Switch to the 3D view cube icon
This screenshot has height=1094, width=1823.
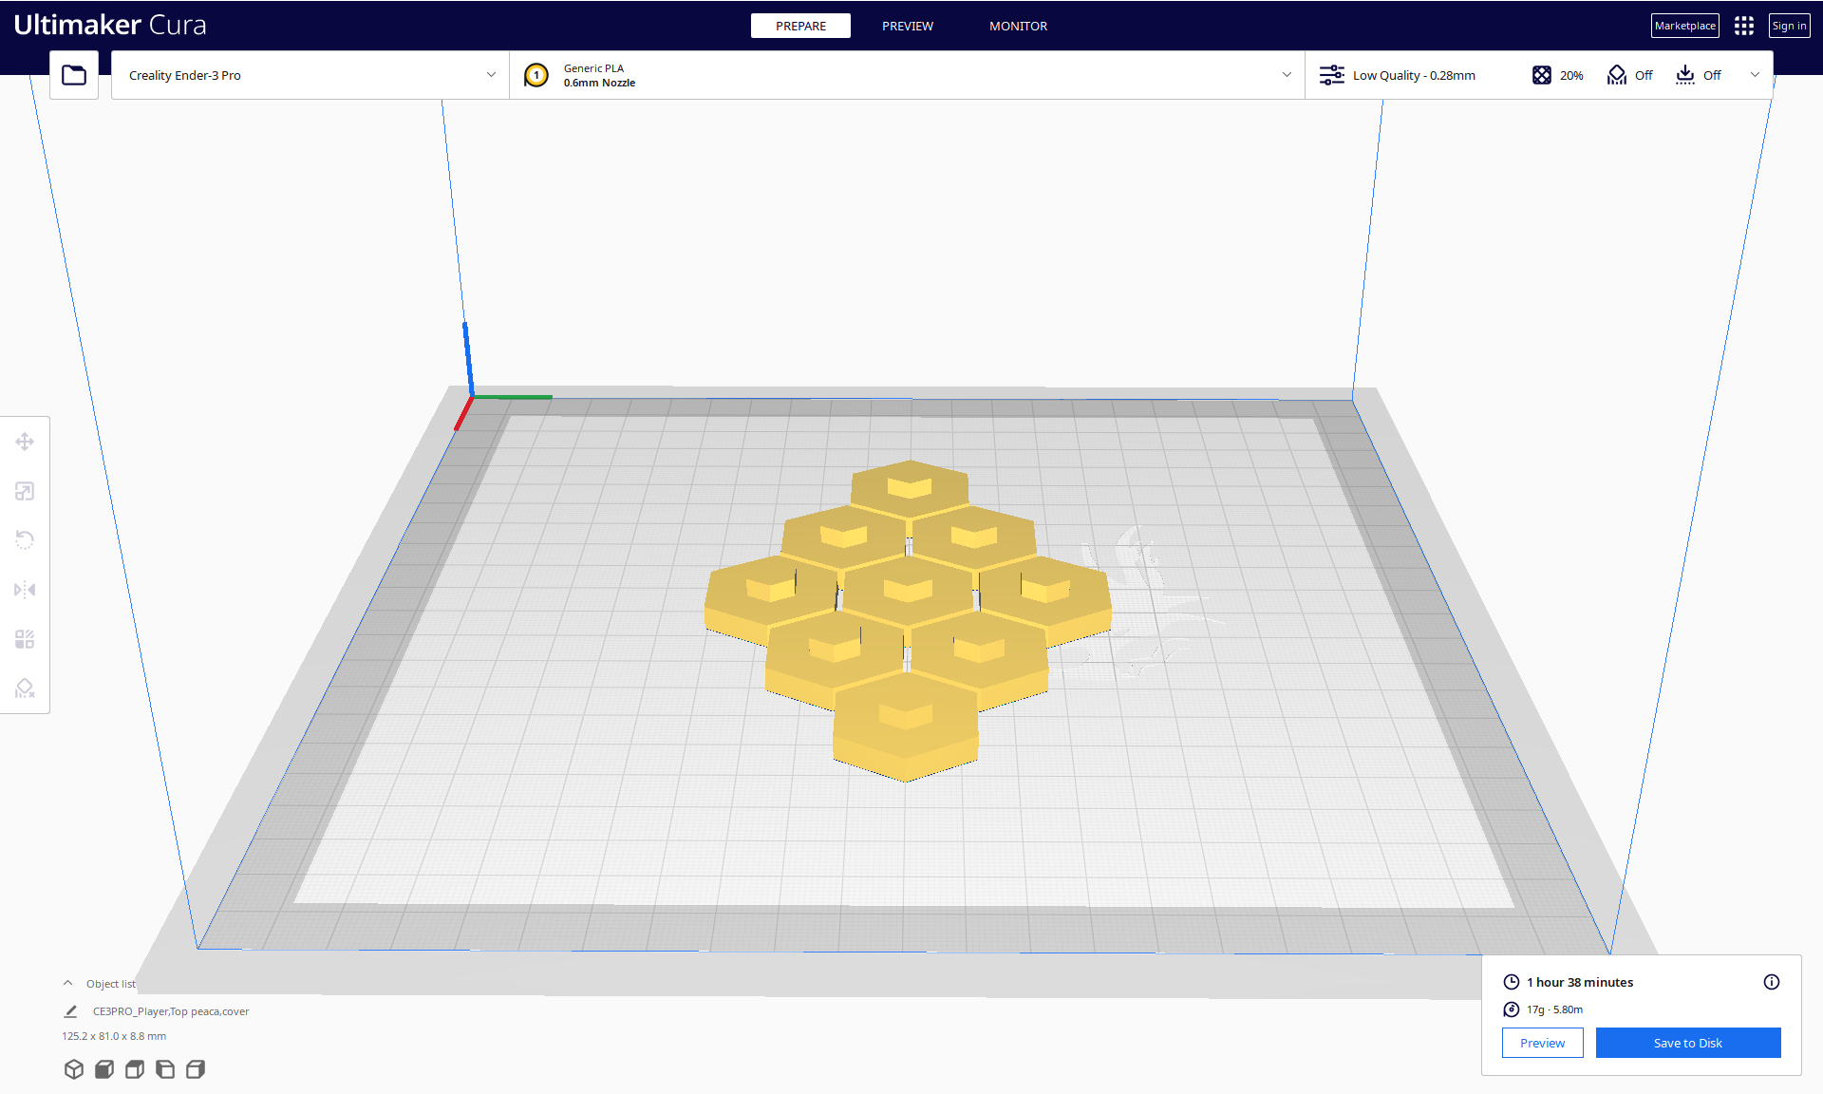(74, 1069)
